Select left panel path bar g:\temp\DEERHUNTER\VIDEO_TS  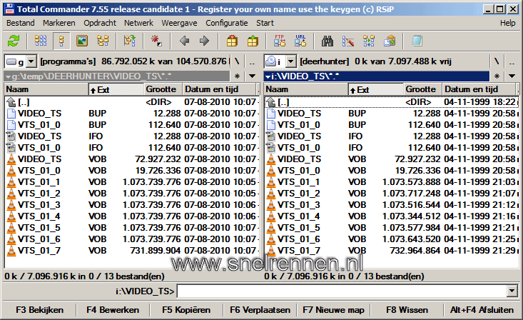117,76
